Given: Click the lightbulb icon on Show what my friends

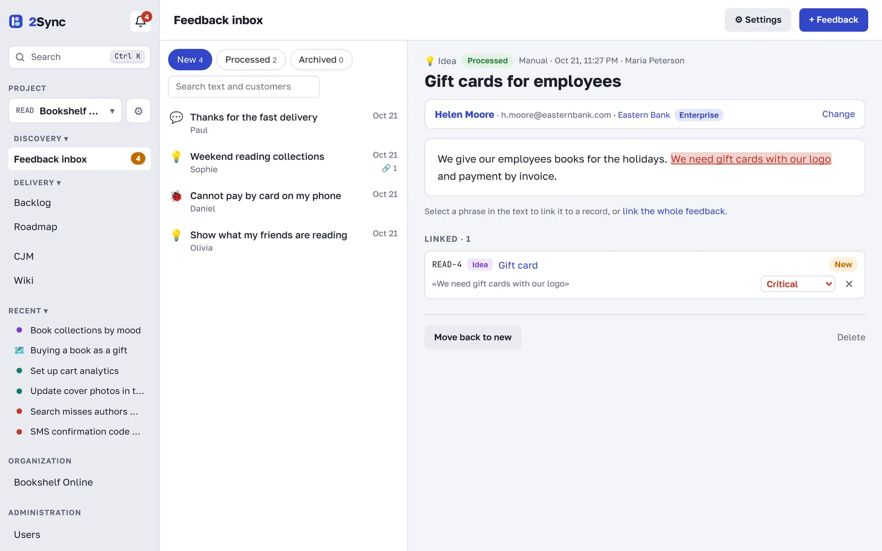Looking at the screenshot, I should pyautogui.click(x=176, y=235).
